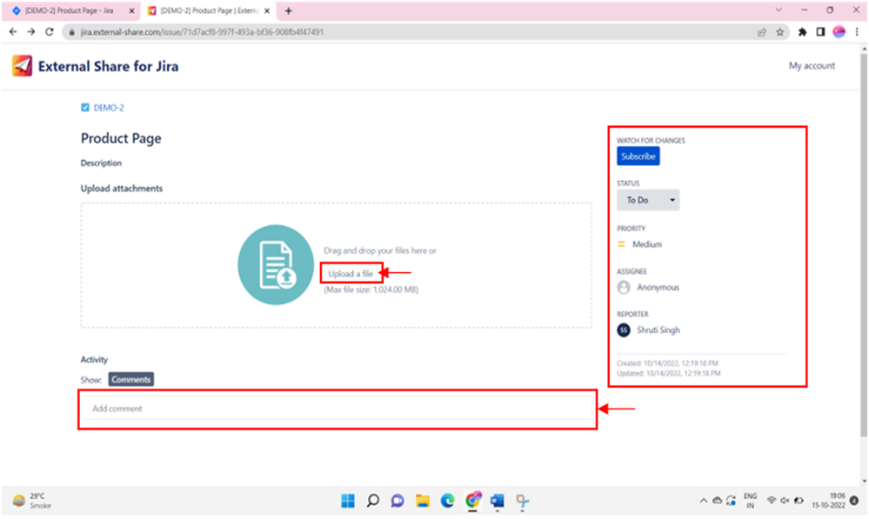Image resolution: width=869 pixels, height=519 pixels.
Task: Open File Explorer from taskbar
Action: click(x=422, y=501)
